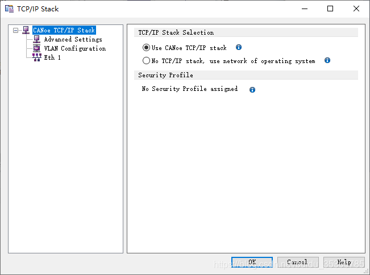Viewport: 370px width, 275px height.
Task: Open the Help button
Action: click(344, 262)
